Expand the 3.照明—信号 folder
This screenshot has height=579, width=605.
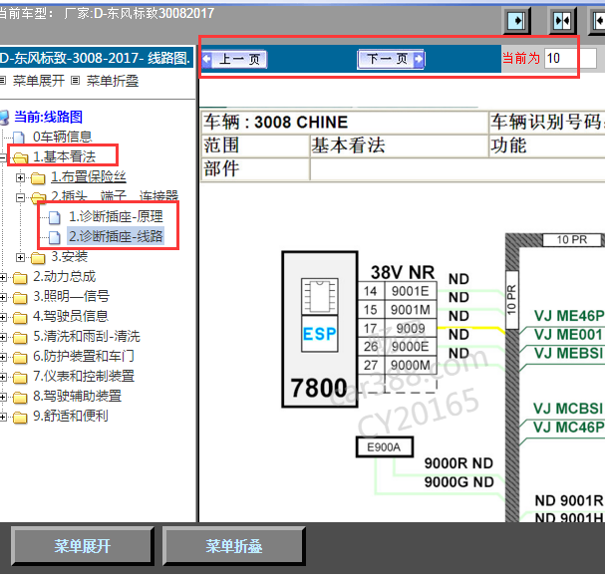[x=3, y=297]
